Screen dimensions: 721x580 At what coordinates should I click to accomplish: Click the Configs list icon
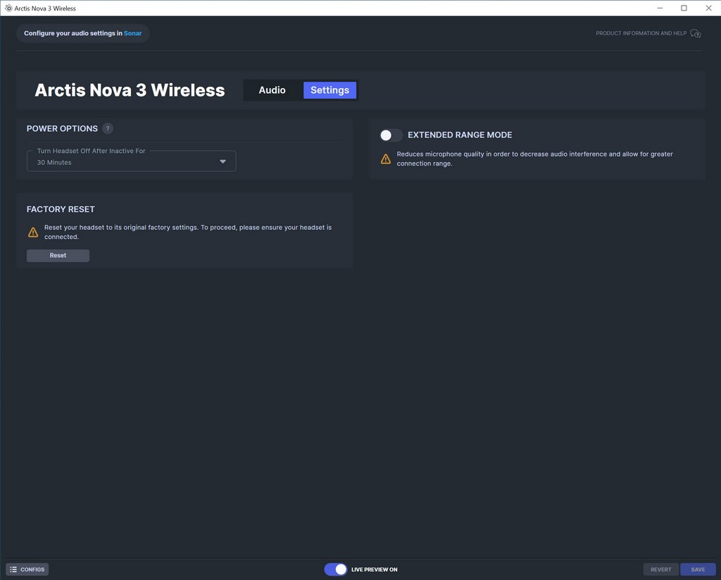(x=13, y=569)
